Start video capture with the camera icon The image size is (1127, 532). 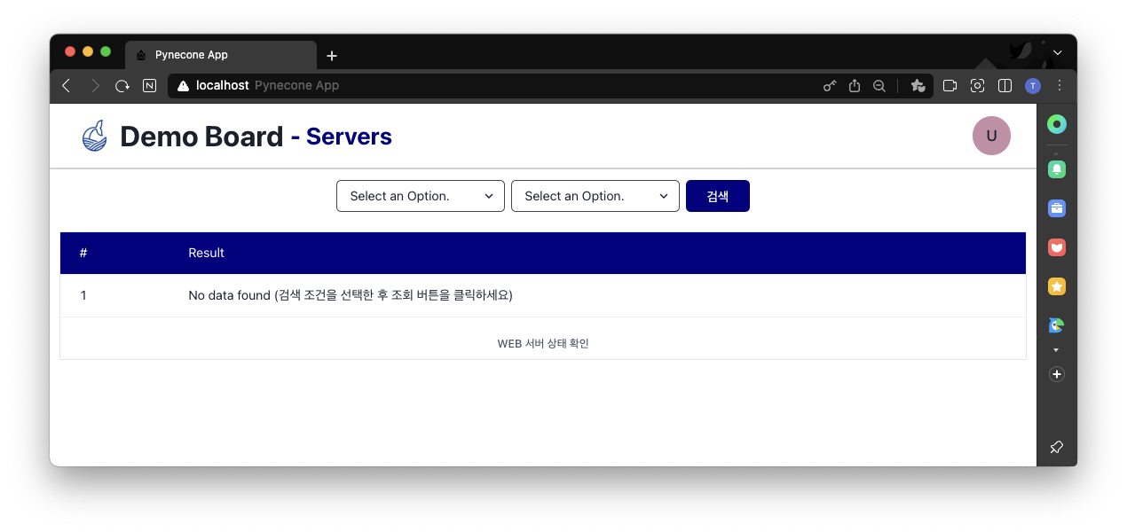(950, 86)
